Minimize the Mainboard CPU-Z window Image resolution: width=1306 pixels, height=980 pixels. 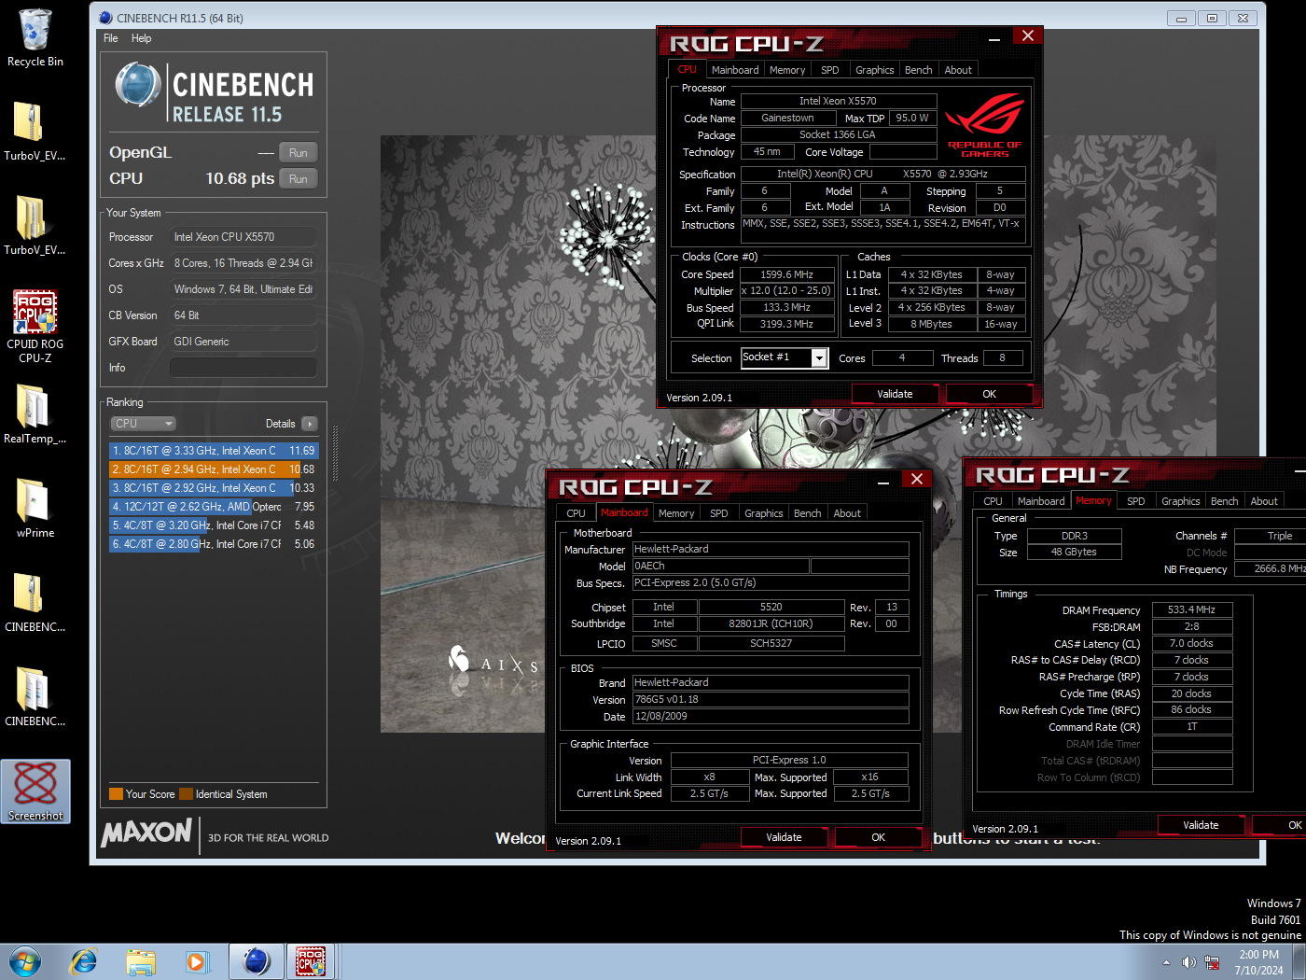[x=883, y=483]
